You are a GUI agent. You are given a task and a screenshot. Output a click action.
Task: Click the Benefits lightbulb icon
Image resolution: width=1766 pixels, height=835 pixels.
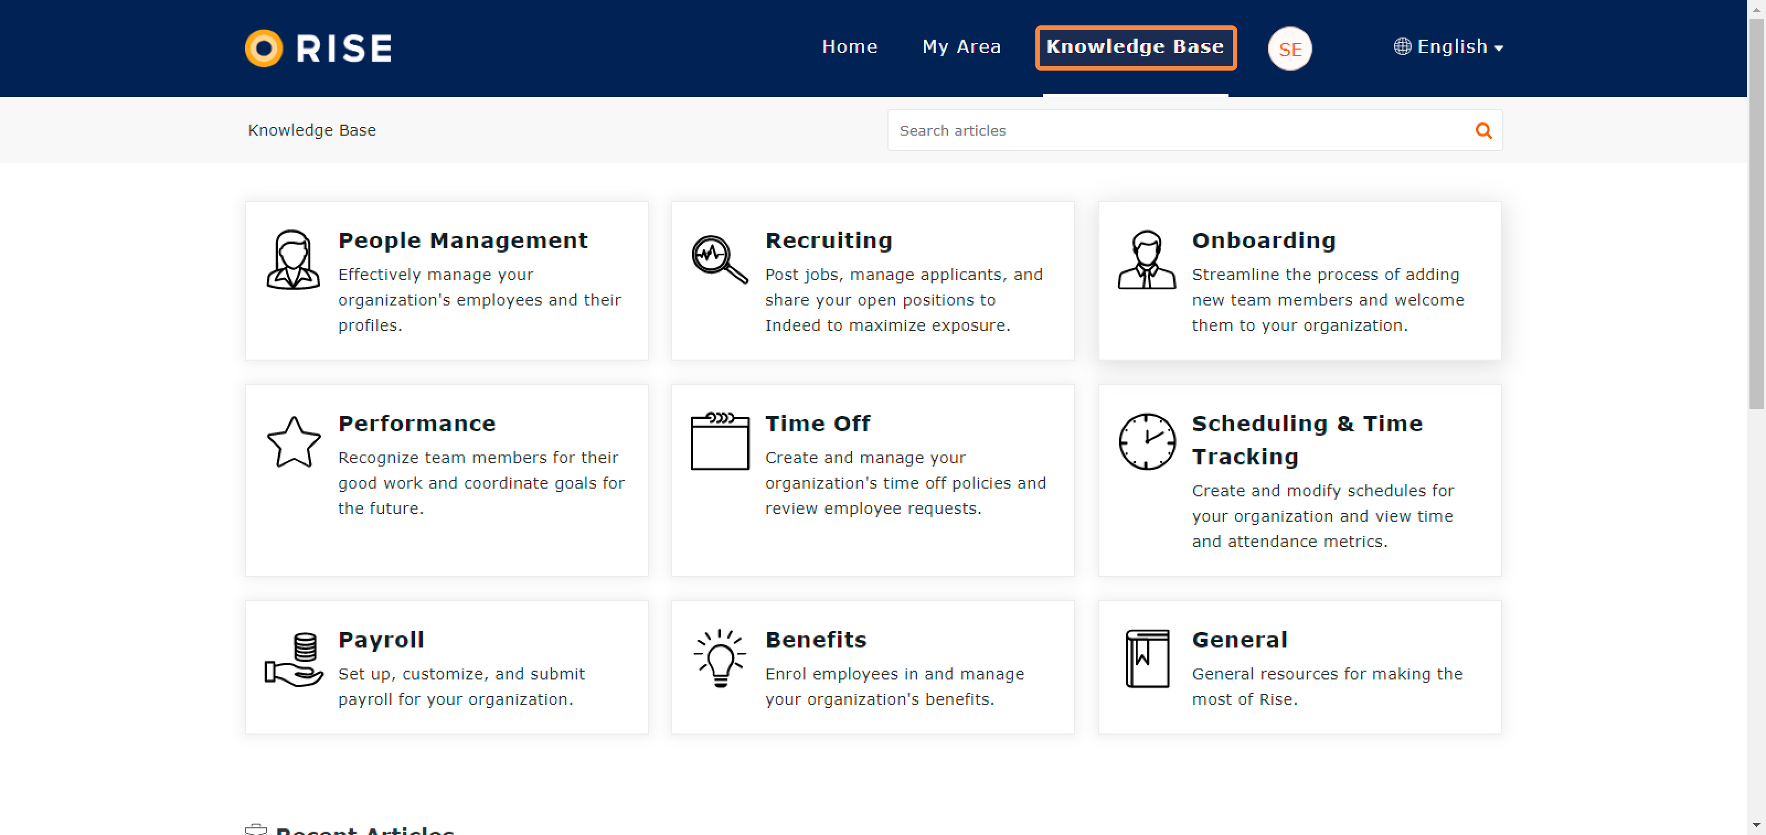tap(720, 657)
